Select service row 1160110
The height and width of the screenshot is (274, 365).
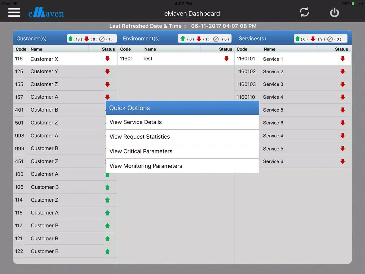click(x=293, y=97)
